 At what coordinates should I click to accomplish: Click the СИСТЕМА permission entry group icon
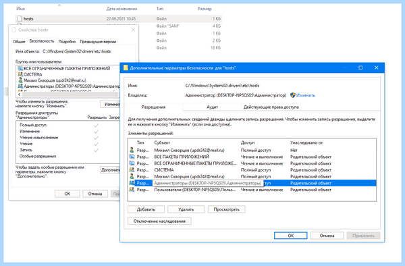132,169
